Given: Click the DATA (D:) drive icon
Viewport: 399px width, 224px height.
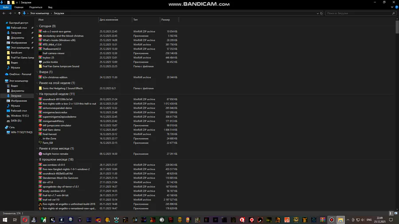Looking at the screenshot, I should coord(8,121).
